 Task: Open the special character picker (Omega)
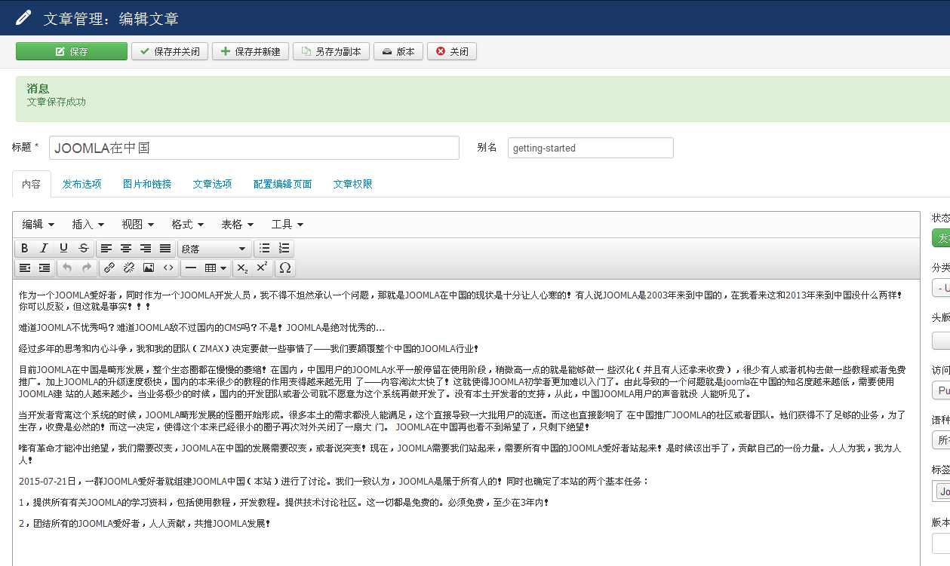(x=284, y=268)
